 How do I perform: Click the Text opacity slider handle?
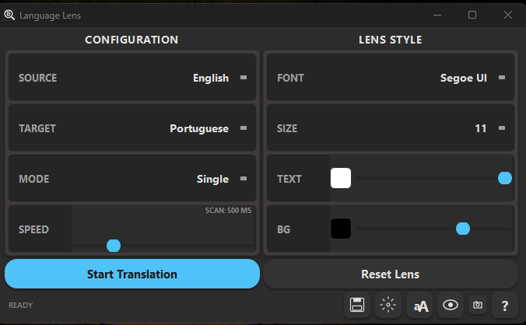point(505,178)
